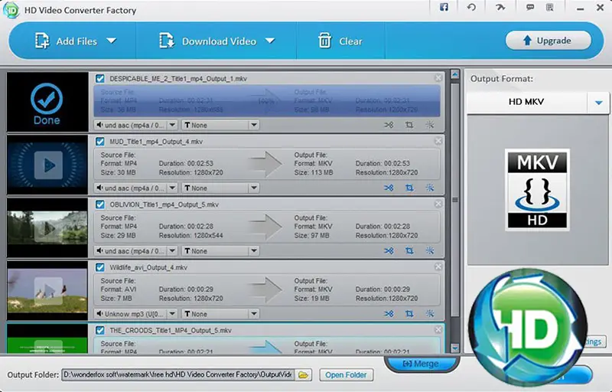This screenshot has height=392, width=612.
Task: Click the trim icon for MUD_Title1 row
Action: [389, 188]
